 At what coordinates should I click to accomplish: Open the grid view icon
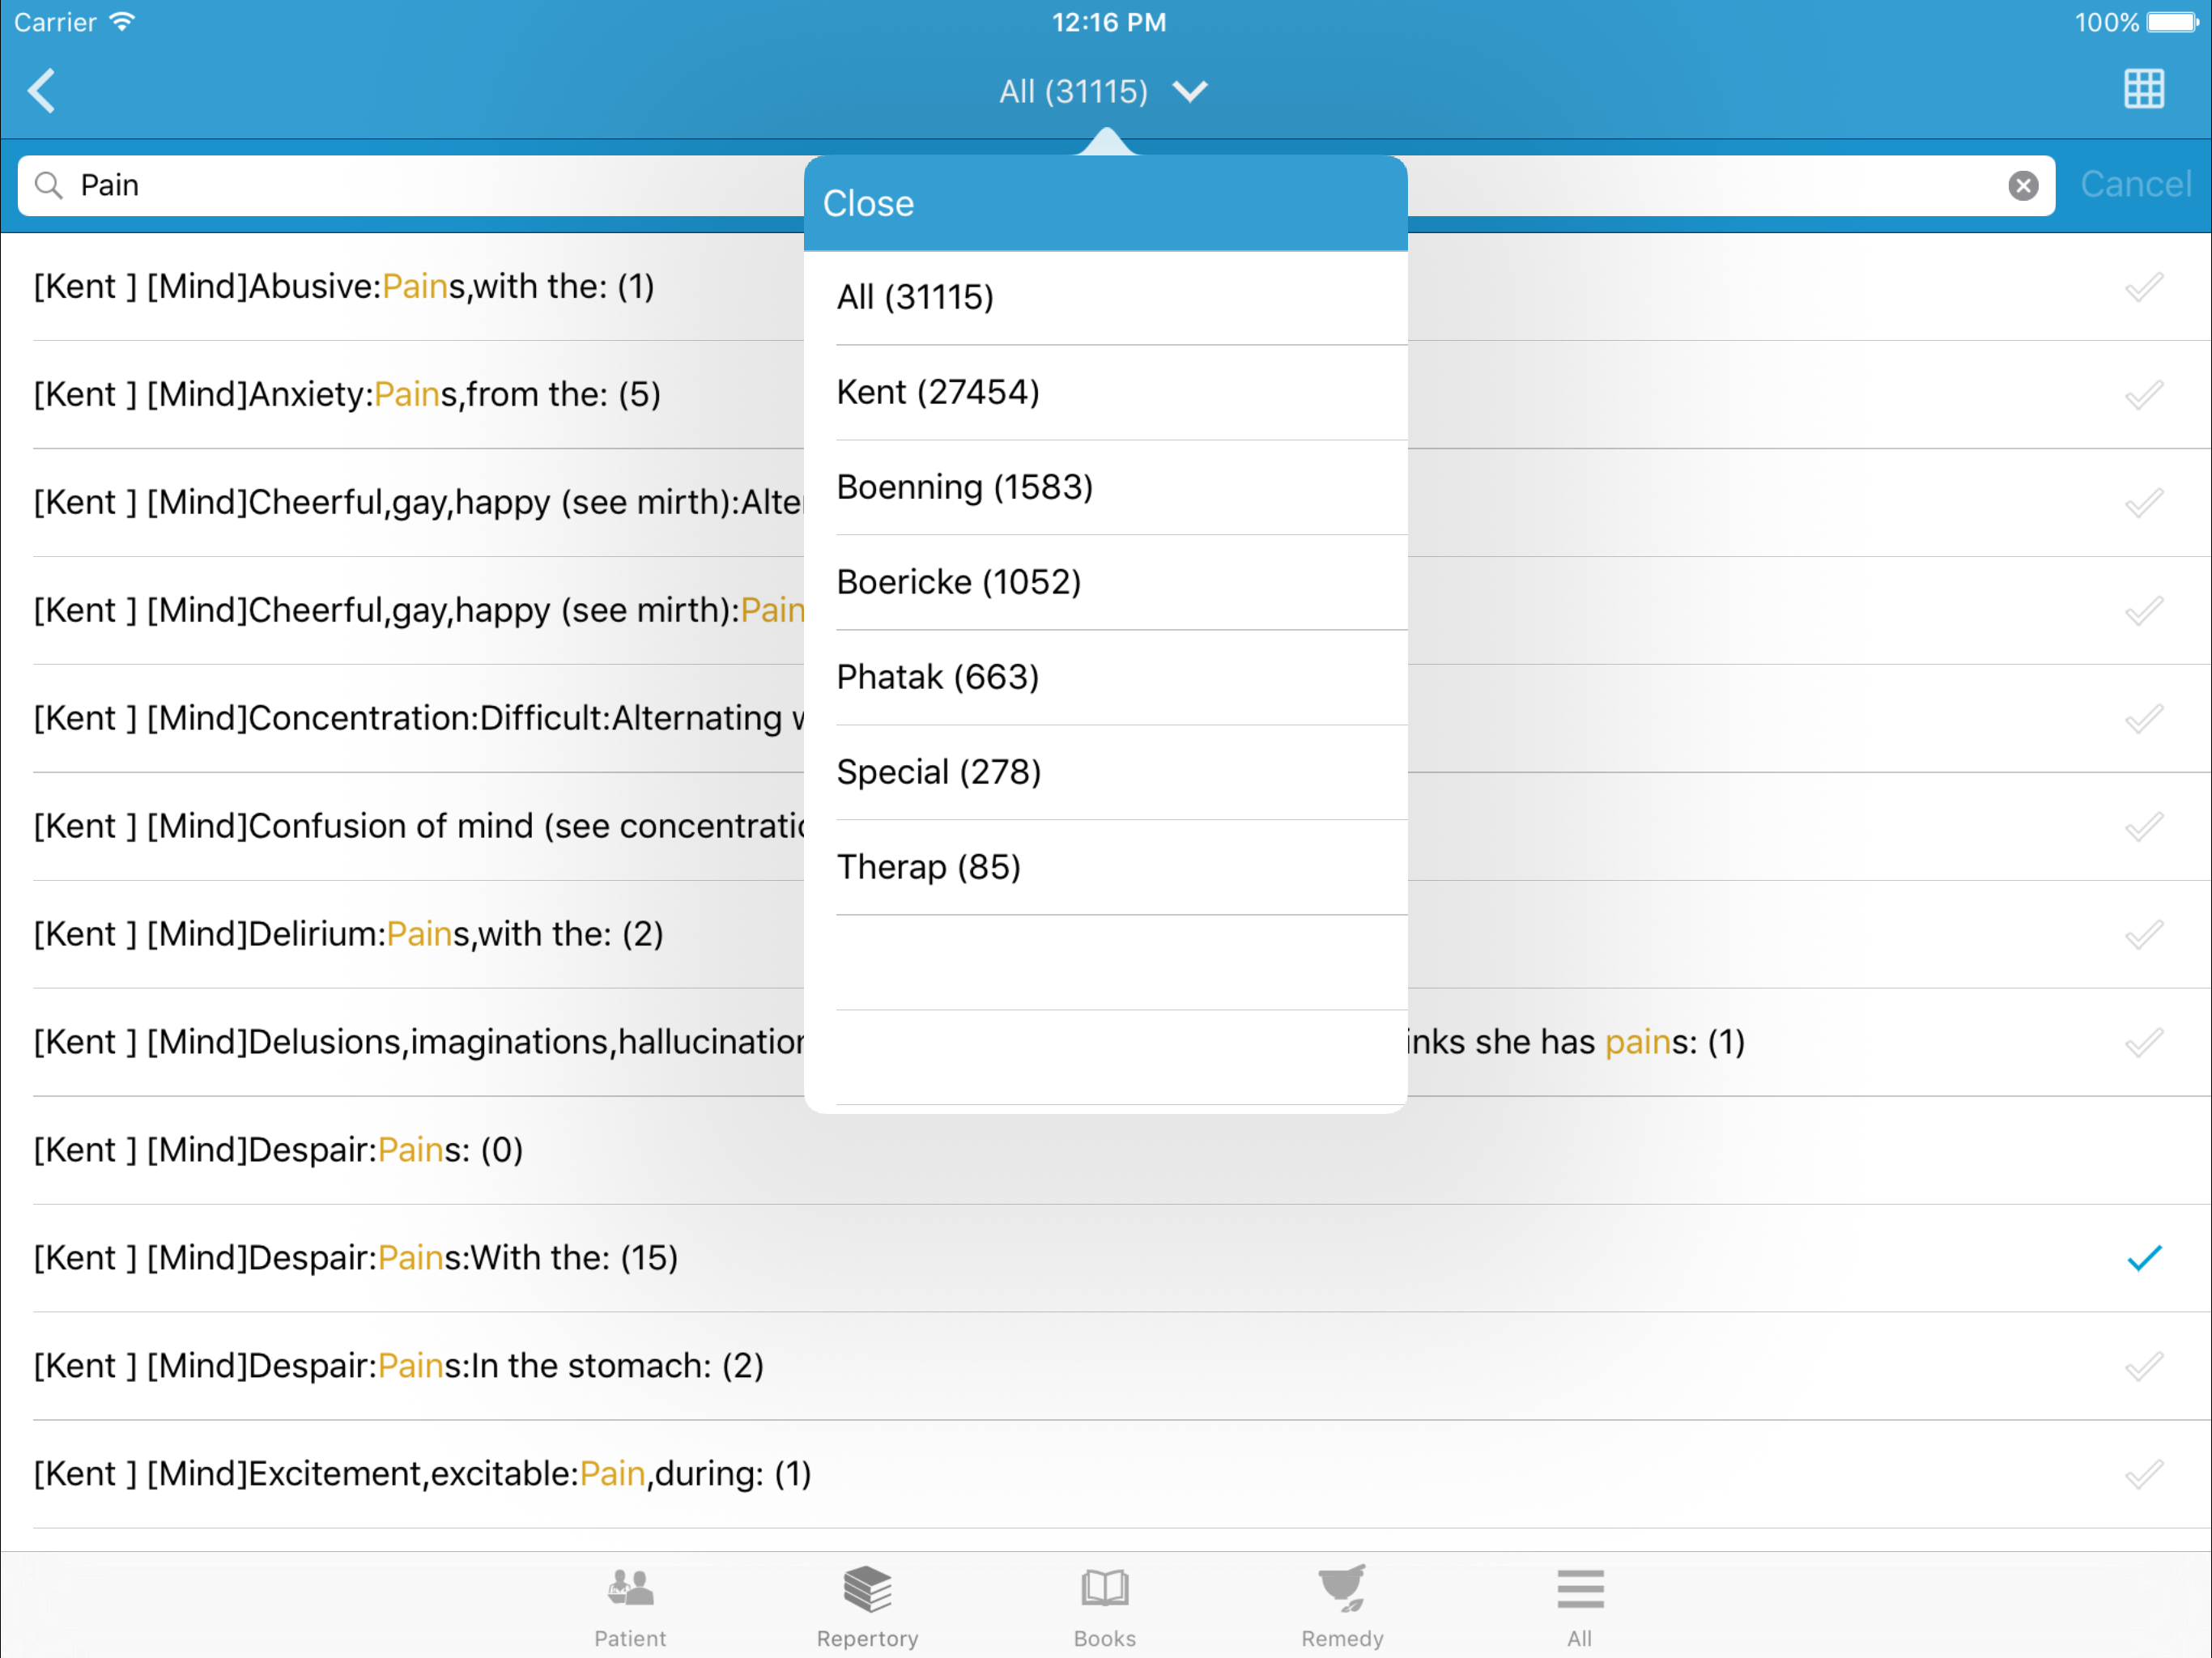[2143, 90]
